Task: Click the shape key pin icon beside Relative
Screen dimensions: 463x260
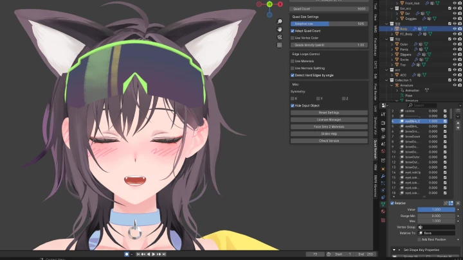Action: point(446,204)
